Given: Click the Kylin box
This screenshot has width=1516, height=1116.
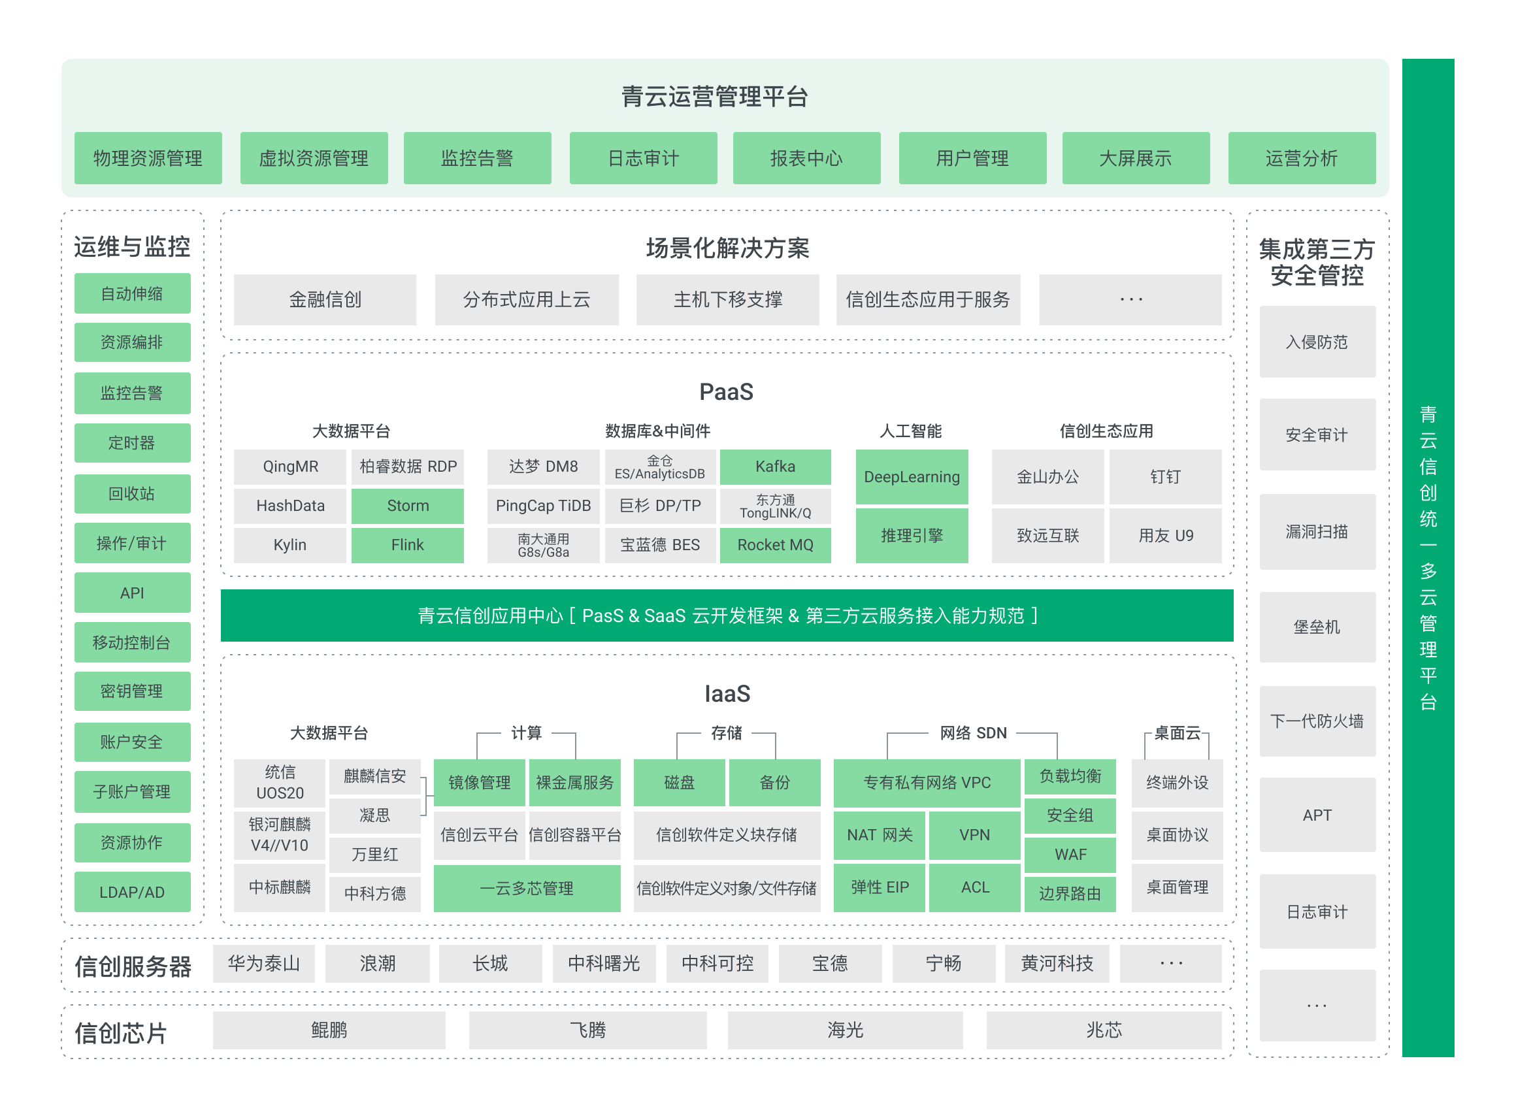Looking at the screenshot, I should tap(290, 544).
